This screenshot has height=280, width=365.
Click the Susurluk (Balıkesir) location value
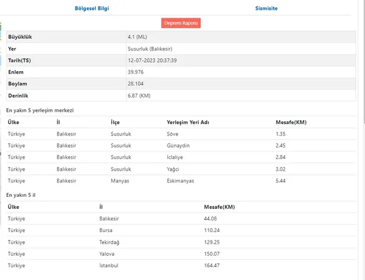tap(150, 49)
